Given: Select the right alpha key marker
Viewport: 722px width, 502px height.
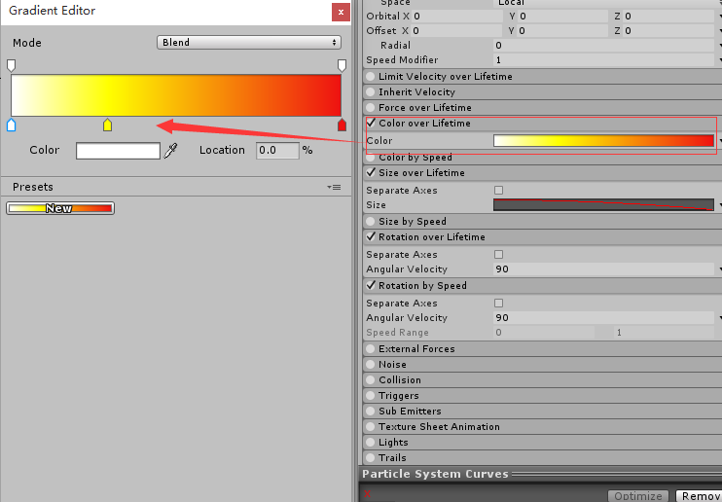Looking at the screenshot, I should click(342, 65).
